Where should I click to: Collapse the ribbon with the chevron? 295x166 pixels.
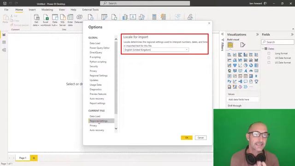coord(293,29)
